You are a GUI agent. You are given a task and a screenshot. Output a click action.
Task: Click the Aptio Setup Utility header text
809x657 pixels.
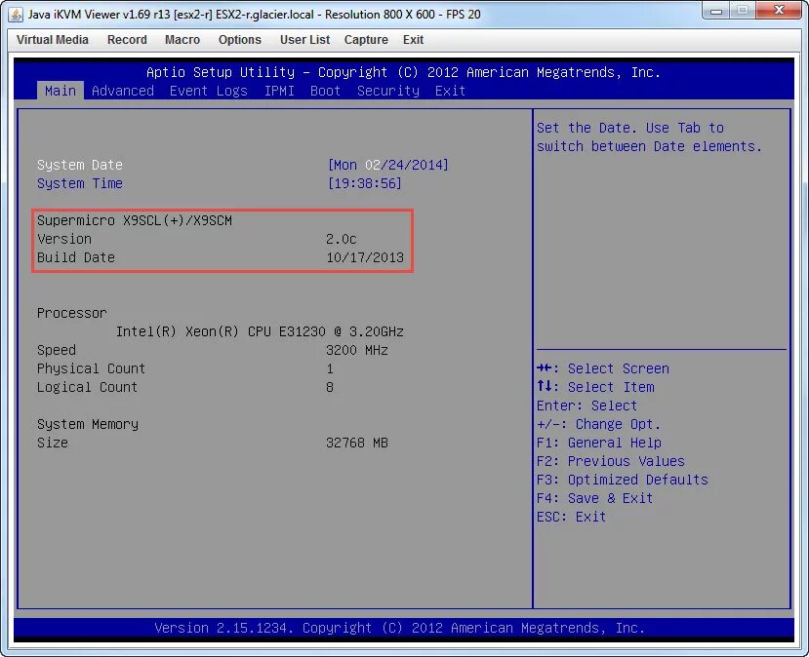(403, 72)
